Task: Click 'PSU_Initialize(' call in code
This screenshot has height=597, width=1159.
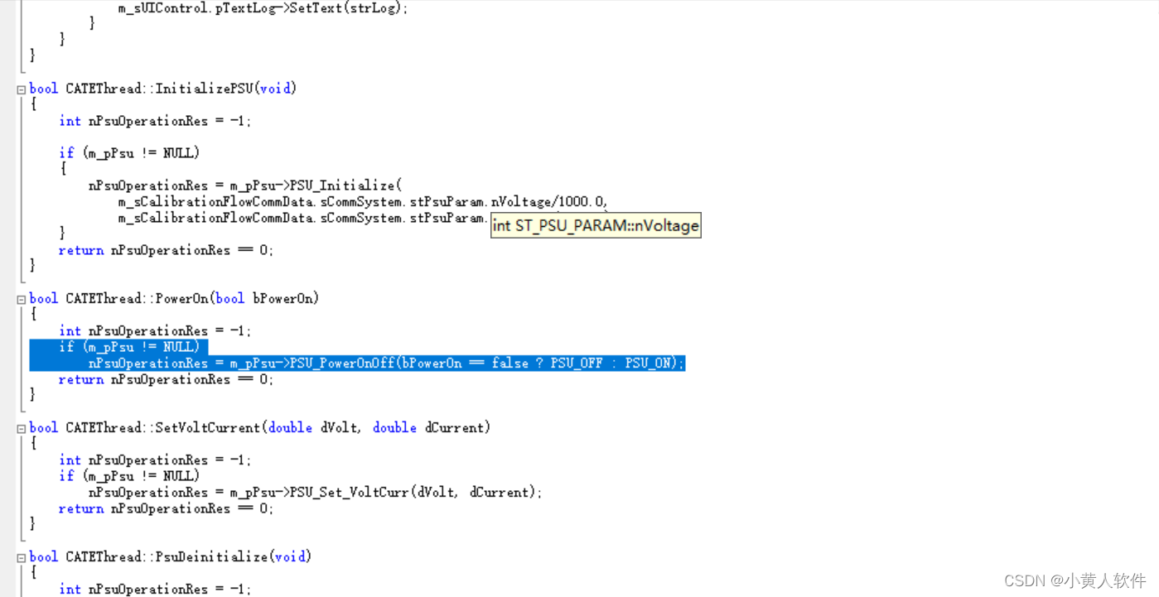Action: click(x=345, y=185)
